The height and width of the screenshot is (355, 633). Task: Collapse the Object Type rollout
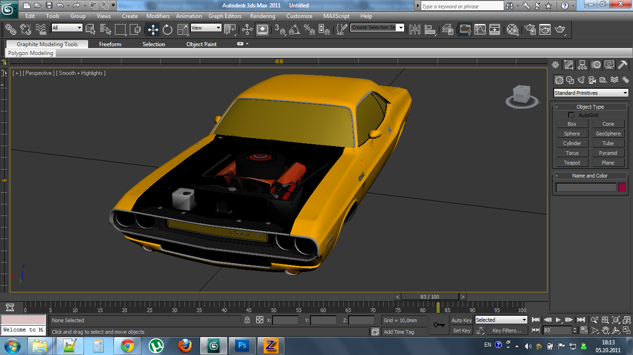[x=590, y=107]
